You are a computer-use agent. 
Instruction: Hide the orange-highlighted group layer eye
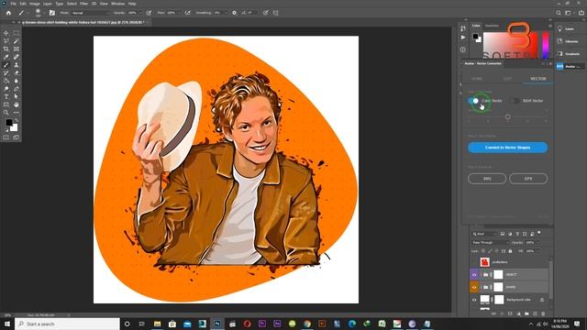474,287
